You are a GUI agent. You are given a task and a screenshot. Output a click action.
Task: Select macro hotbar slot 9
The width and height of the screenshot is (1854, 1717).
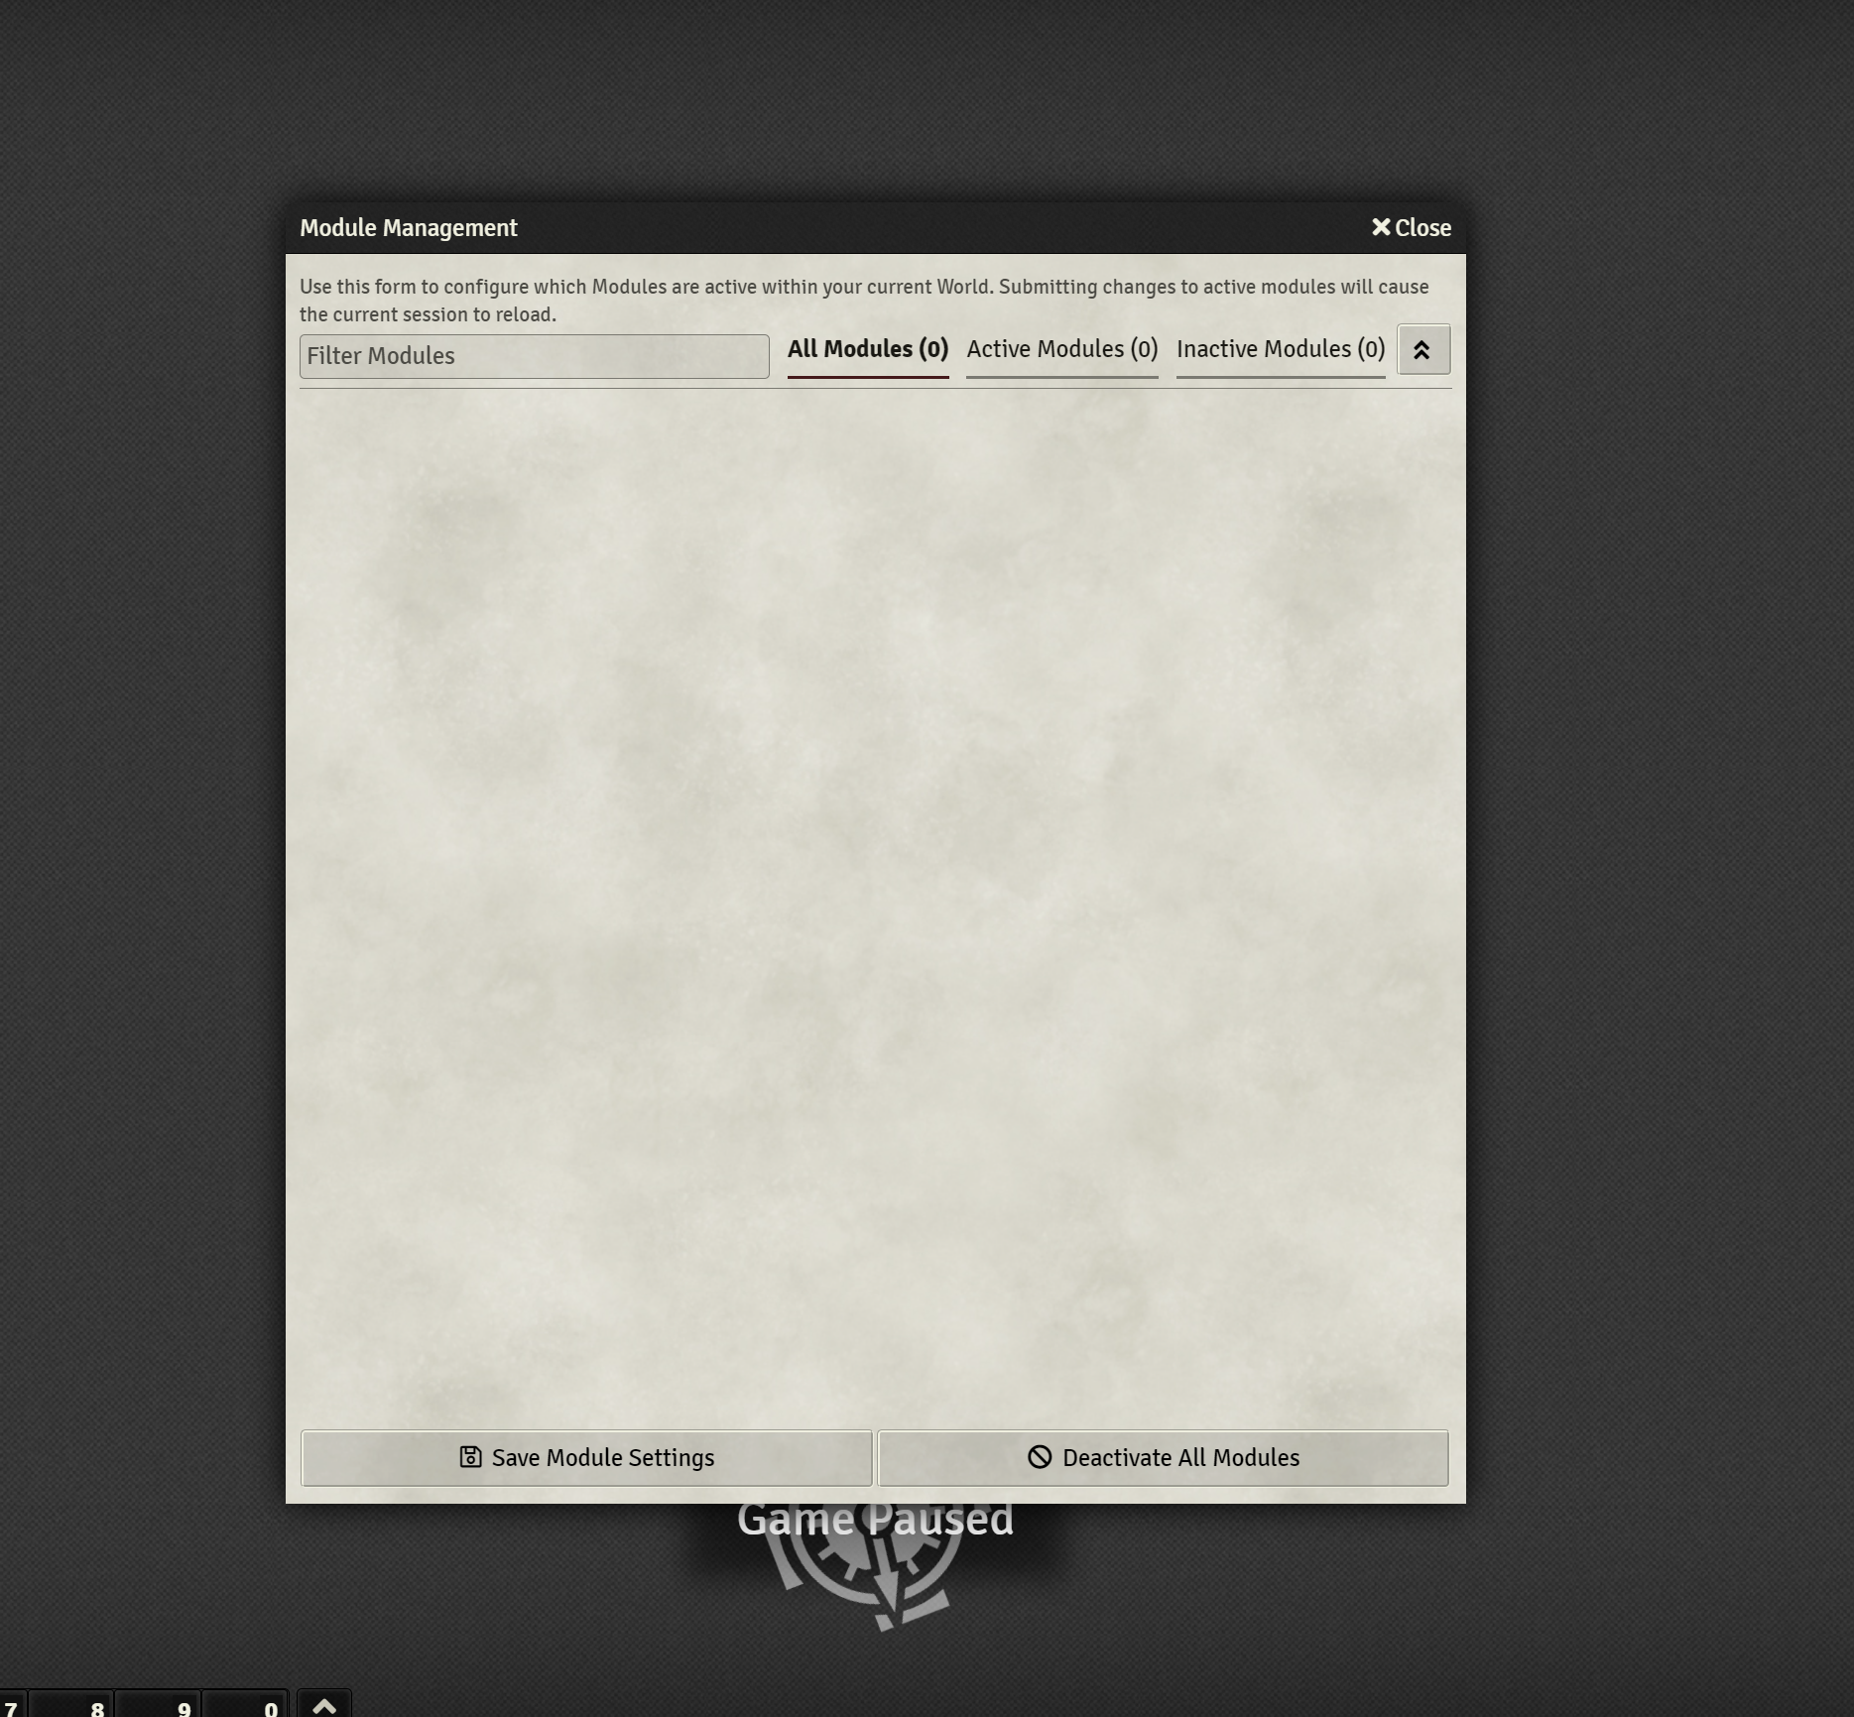158,1704
